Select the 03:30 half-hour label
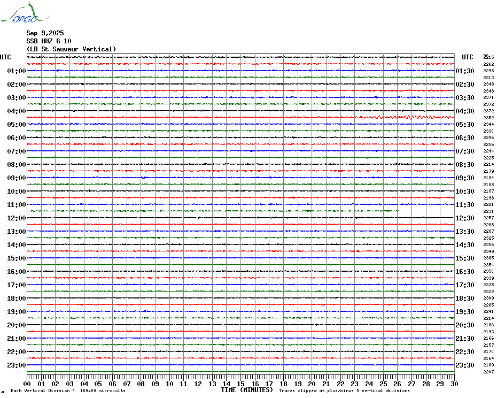This screenshot has width=497, height=398. click(x=465, y=98)
